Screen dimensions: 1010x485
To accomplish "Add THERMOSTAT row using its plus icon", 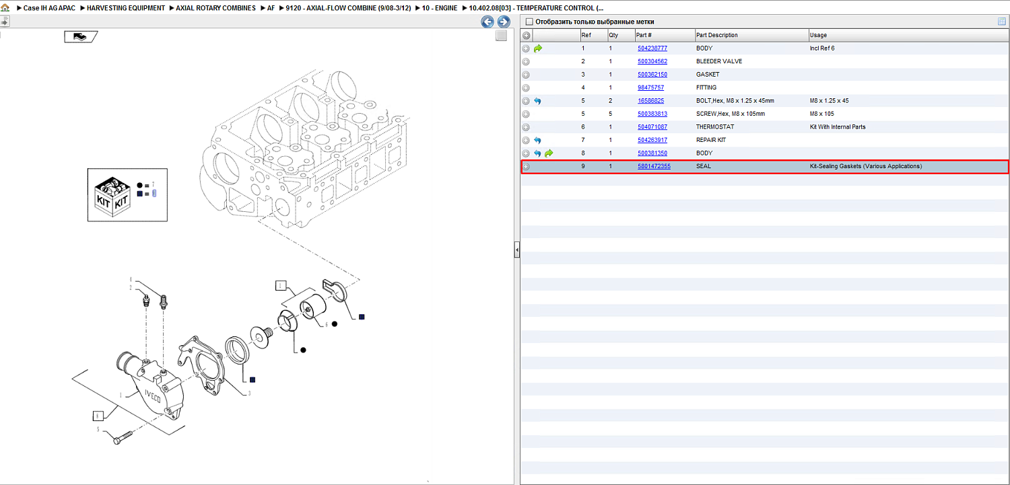I will click(x=526, y=127).
